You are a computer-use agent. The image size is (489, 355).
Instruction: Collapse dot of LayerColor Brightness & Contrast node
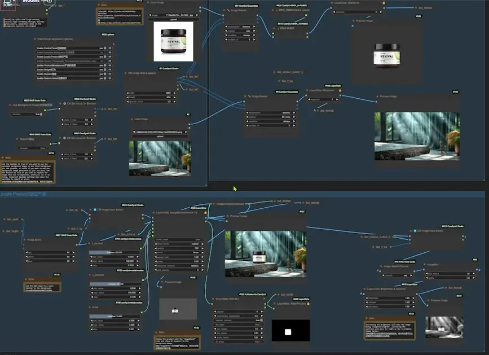point(364,289)
